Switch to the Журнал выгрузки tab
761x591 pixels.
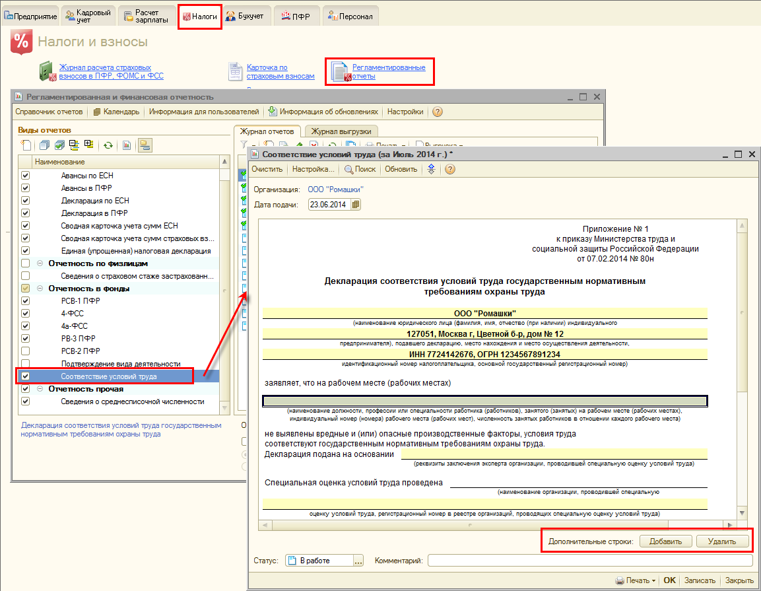point(342,131)
